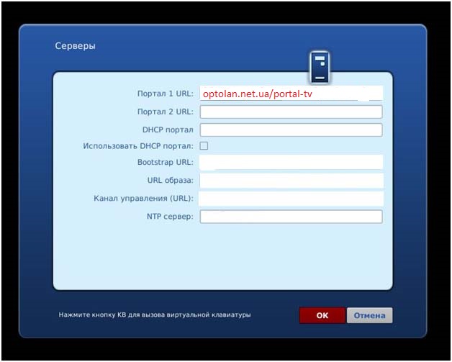The image size is (452, 362).
Task: Focus the Канал управления (URL) field
Action: (291, 199)
